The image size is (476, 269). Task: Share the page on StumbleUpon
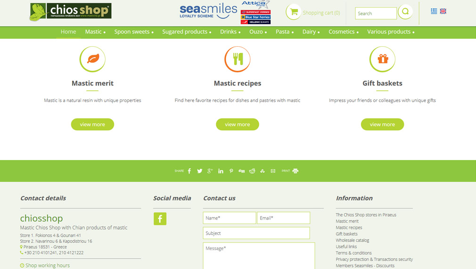click(263, 171)
